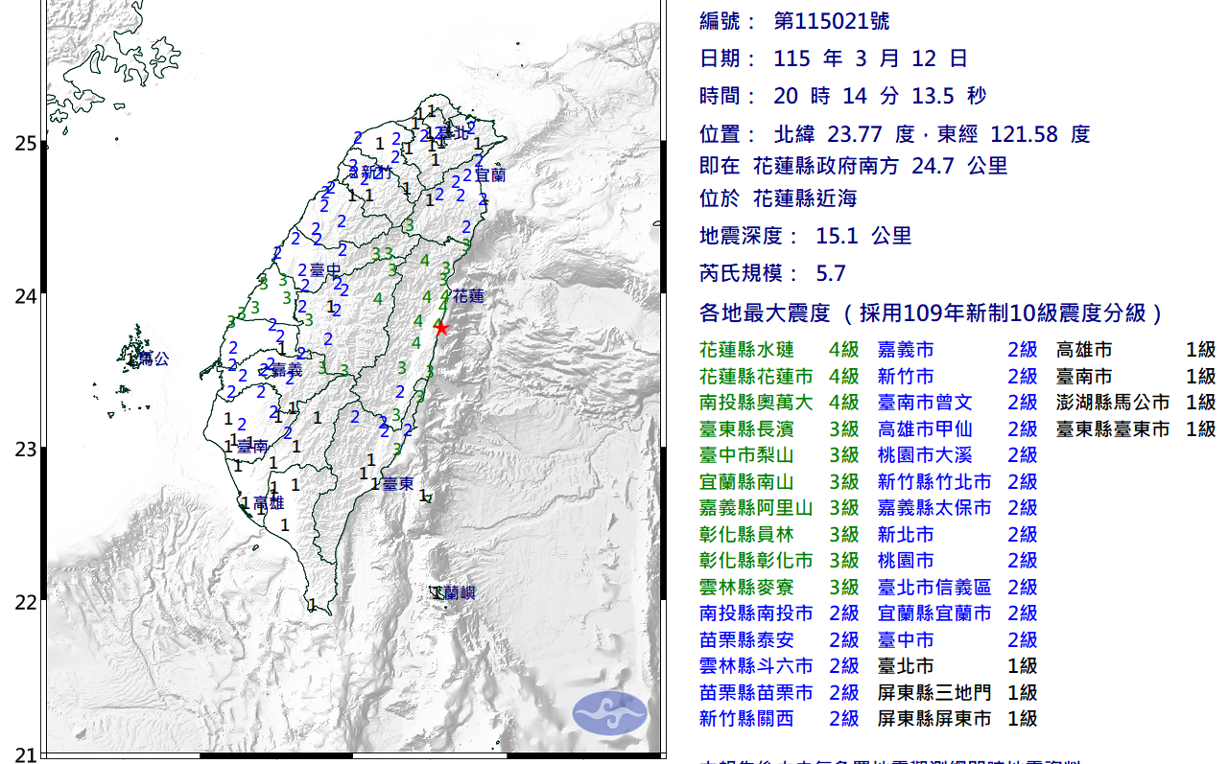
Task: Select the 澎湖縣馬公市 1級 entry
Action: pyautogui.click(x=1135, y=403)
